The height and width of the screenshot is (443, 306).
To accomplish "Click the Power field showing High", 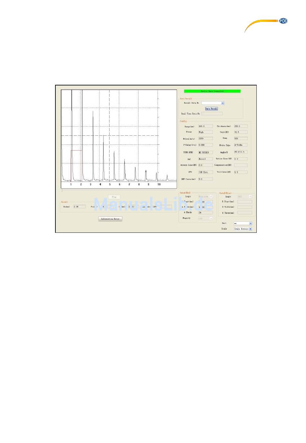I will click(x=206, y=132).
